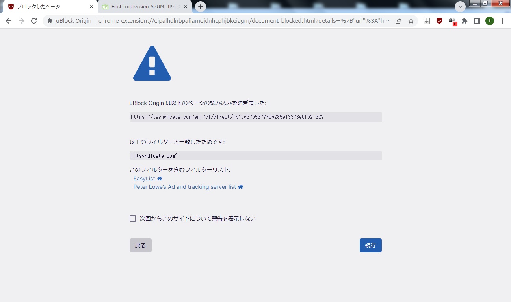Open Chrome's Downloads icon
The image size is (511, 302).
click(x=426, y=20)
